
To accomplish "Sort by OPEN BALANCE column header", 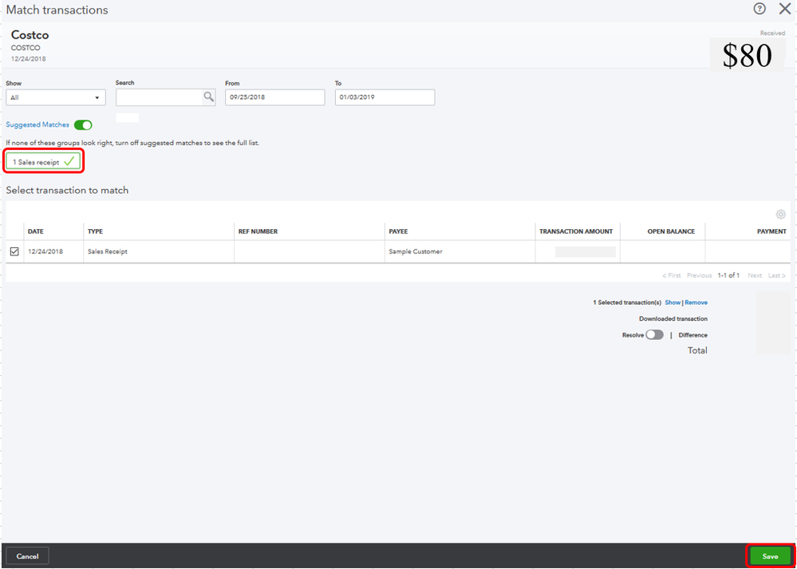I will point(671,231).
